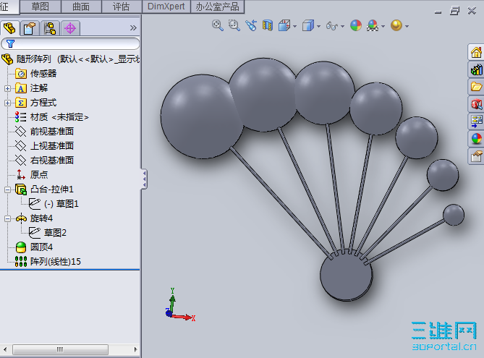Open the Display Style dropdown arrow
This screenshot has width=484, height=358.
(318, 27)
